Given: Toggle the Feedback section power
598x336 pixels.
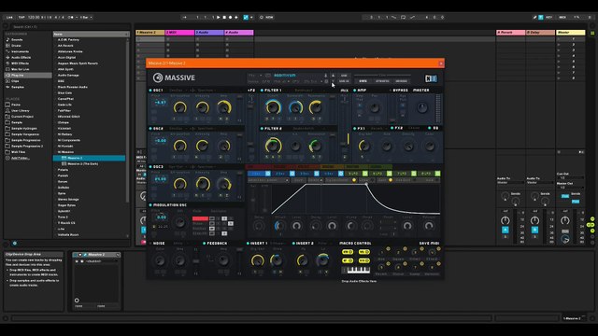Looking at the screenshot, I should coord(204,243).
